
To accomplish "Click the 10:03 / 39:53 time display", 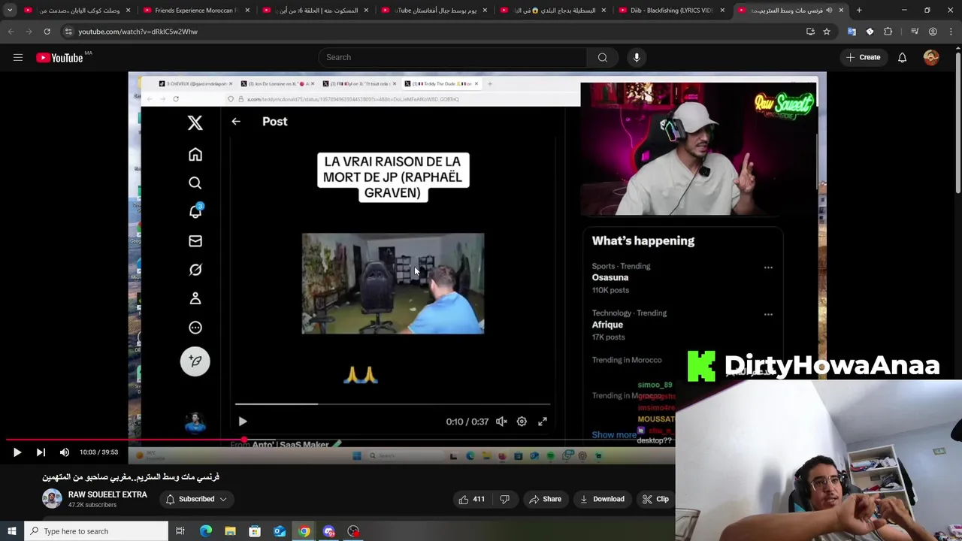I will tap(99, 452).
